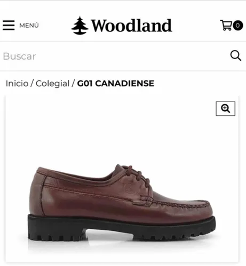Viewport: 246px width, 266px height.
Task: Focus the Buscar search field
Action: [114, 56]
